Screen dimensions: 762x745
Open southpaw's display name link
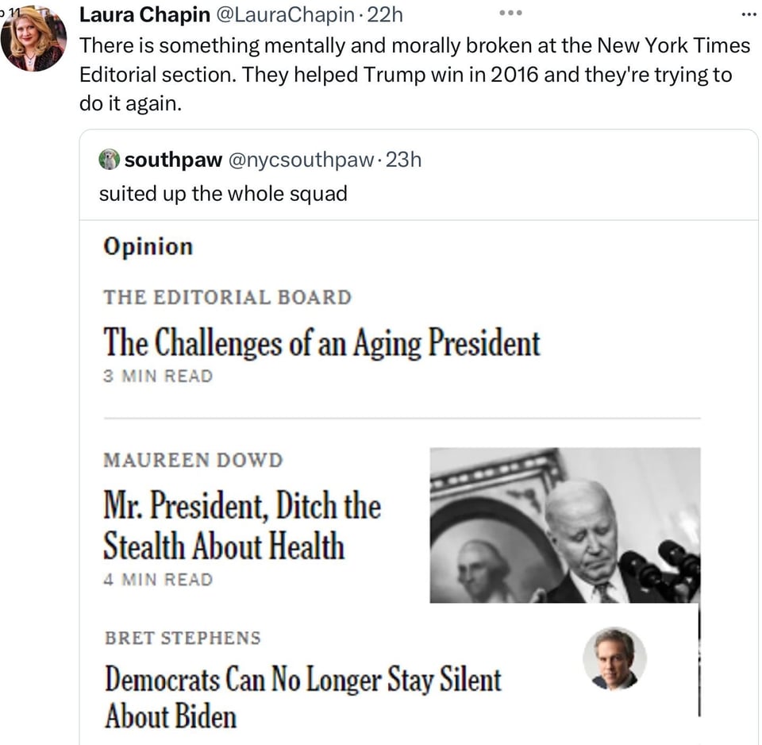pos(173,160)
